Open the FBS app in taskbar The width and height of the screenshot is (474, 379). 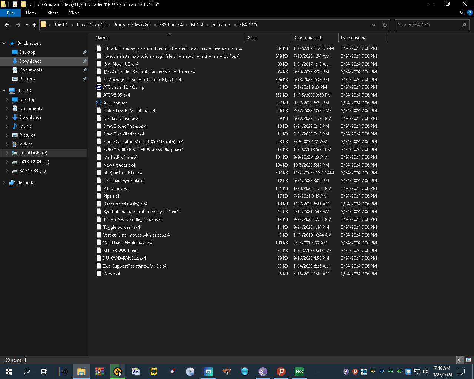(x=299, y=372)
